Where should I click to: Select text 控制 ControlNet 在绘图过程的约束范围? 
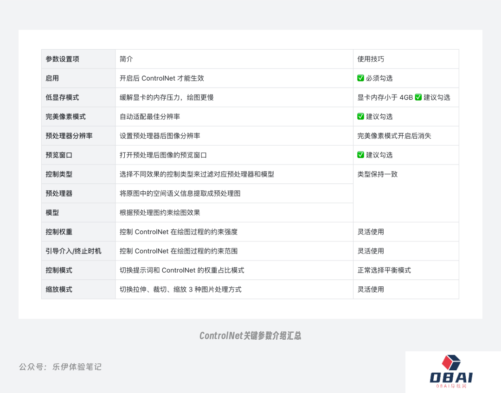point(179,251)
